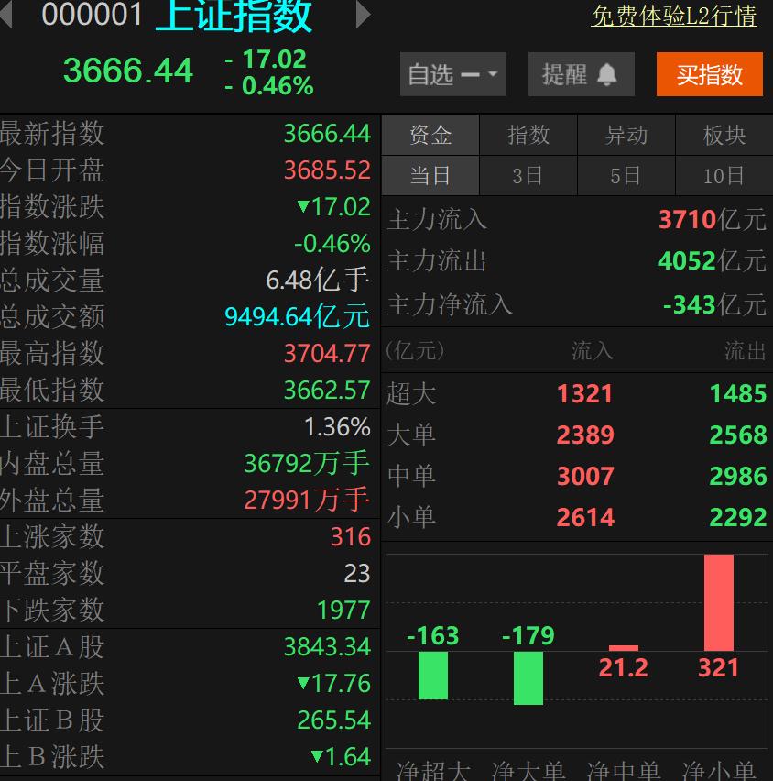Click 上证换手 value 1.36%
773x781 pixels.
(x=337, y=427)
